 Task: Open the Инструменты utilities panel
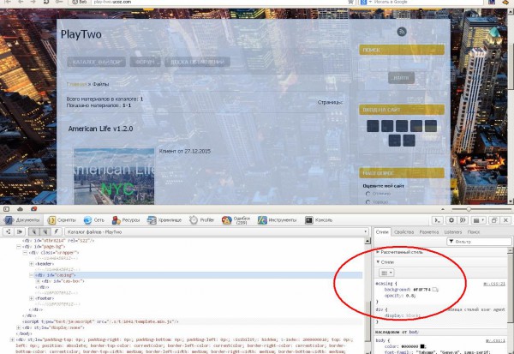[277, 220]
